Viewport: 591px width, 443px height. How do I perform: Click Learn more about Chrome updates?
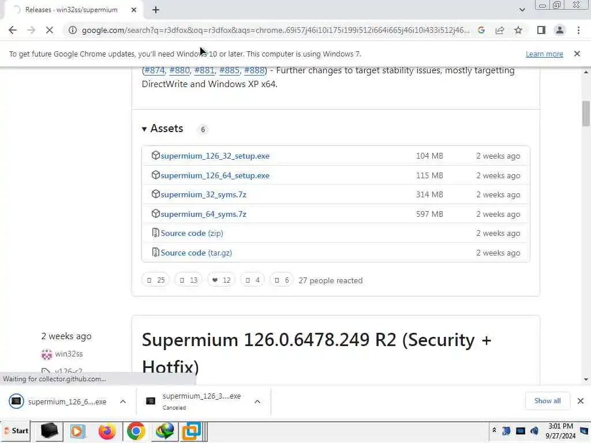pos(544,54)
